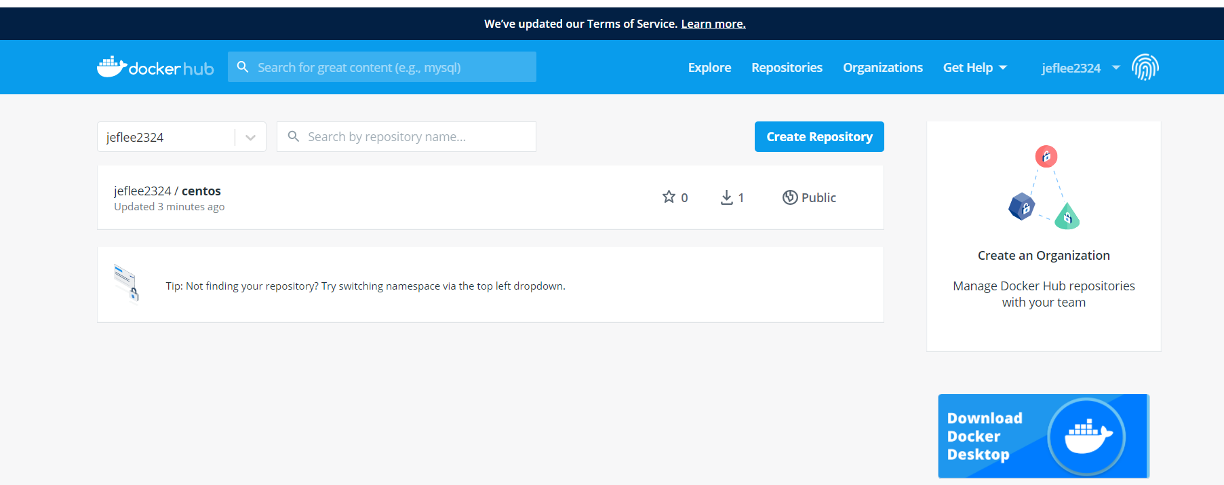The height and width of the screenshot is (485, 1224).
Task: Open the jeflee2324 / centos repository
Action: (x=167, y=191)
